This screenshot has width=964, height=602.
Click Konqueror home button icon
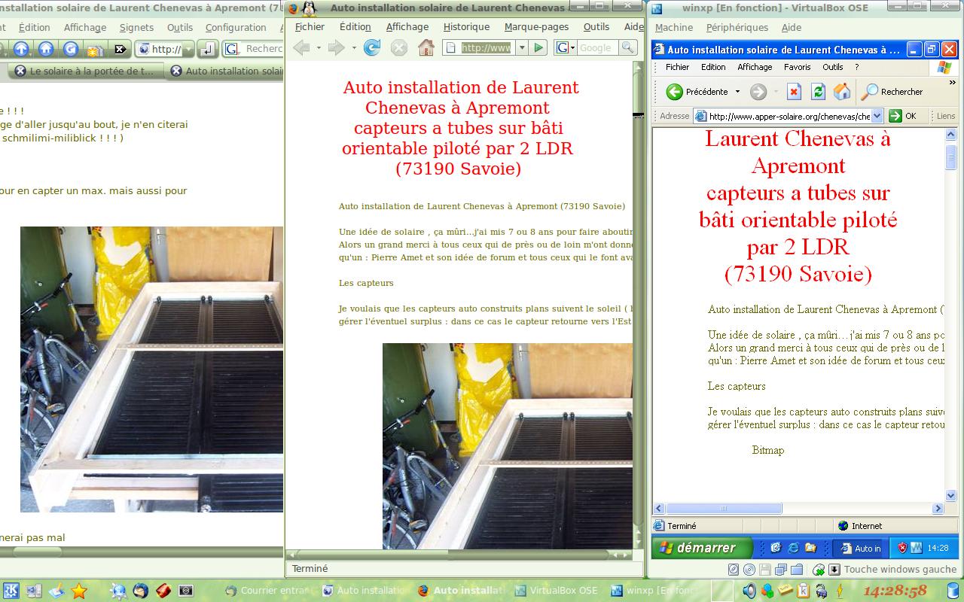46,50
